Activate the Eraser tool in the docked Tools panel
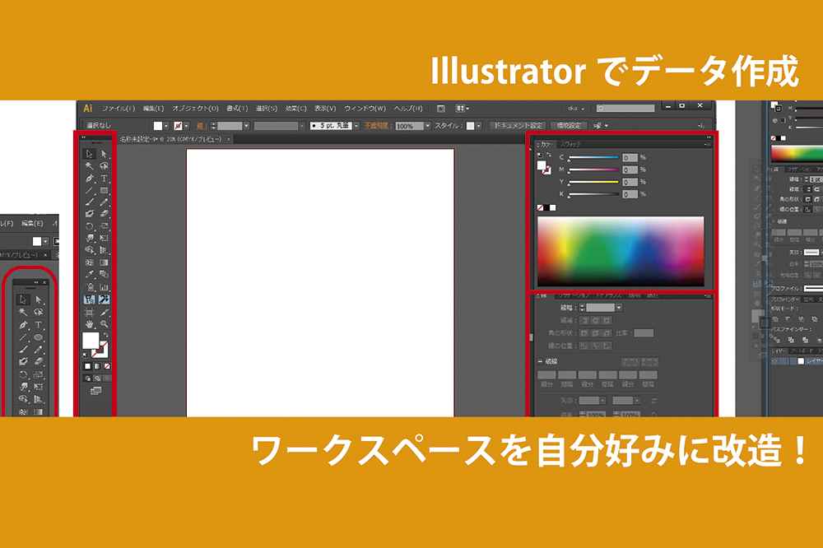823x548 pixels. [x=104, y=214]
